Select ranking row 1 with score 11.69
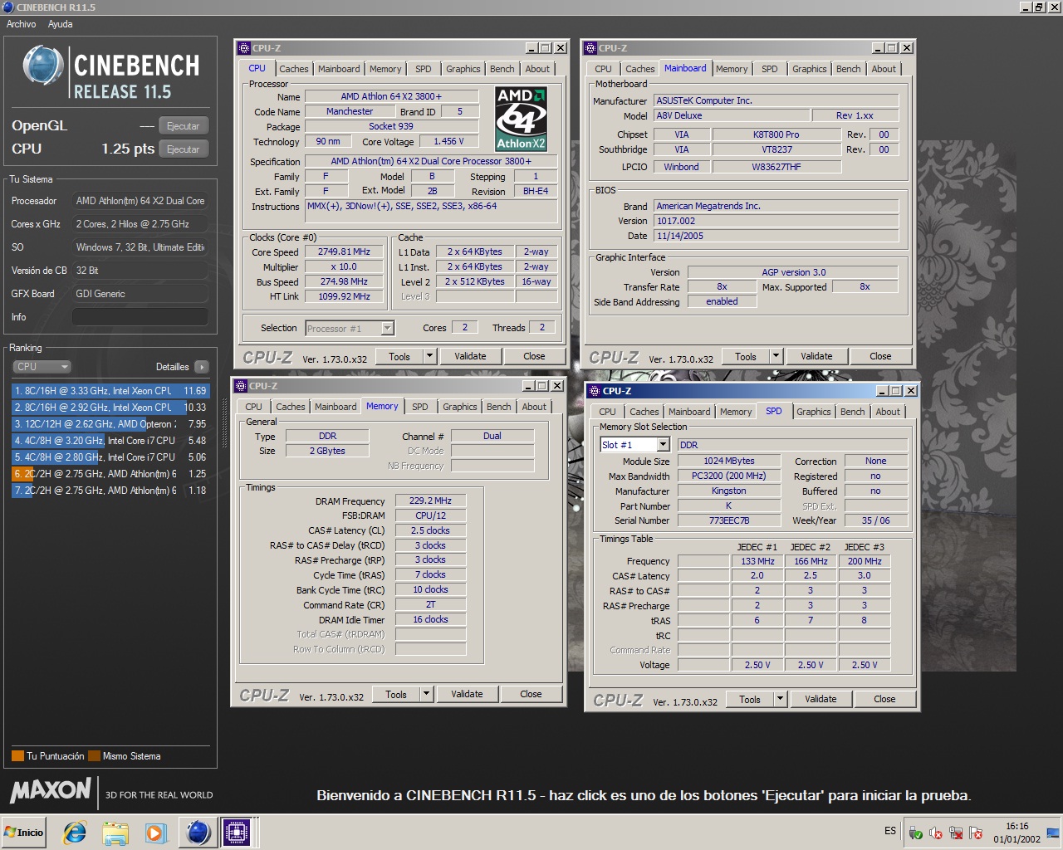 [x=110, y=390]
